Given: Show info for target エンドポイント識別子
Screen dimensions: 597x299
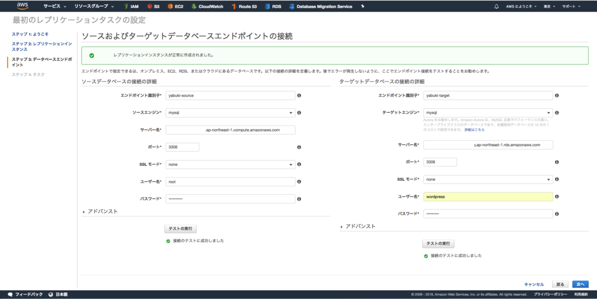Looking at the screenshot, I should [557, 95].
